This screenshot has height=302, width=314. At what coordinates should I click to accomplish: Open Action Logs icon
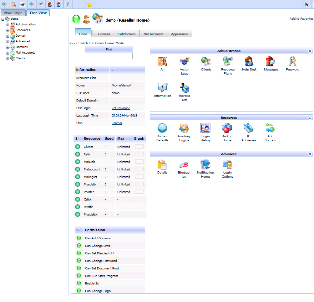[x=184, y=62]
